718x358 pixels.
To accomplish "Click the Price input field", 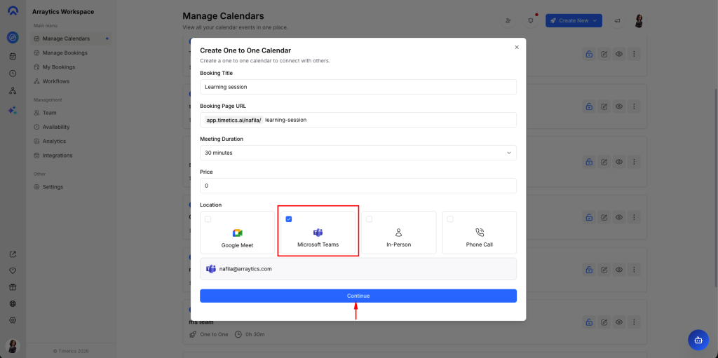I will [358, 186].
